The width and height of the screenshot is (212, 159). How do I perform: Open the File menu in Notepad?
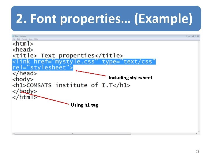14,39
